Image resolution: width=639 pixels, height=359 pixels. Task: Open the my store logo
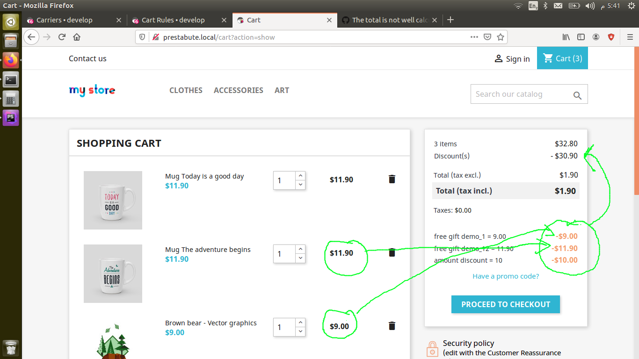pyautogui.click(x=92, y=90)
